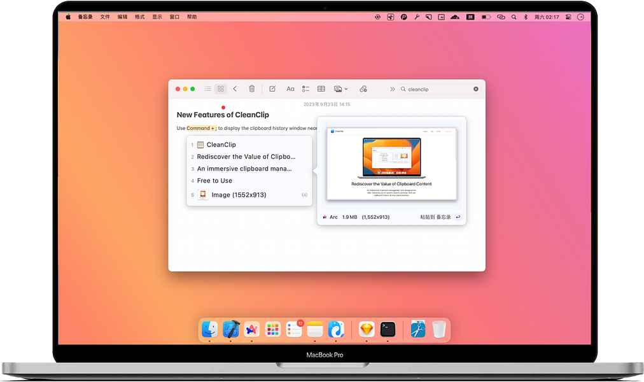Screen dimensions: 644x382
Task: Open the 编辑 menu
Action: 122,17
